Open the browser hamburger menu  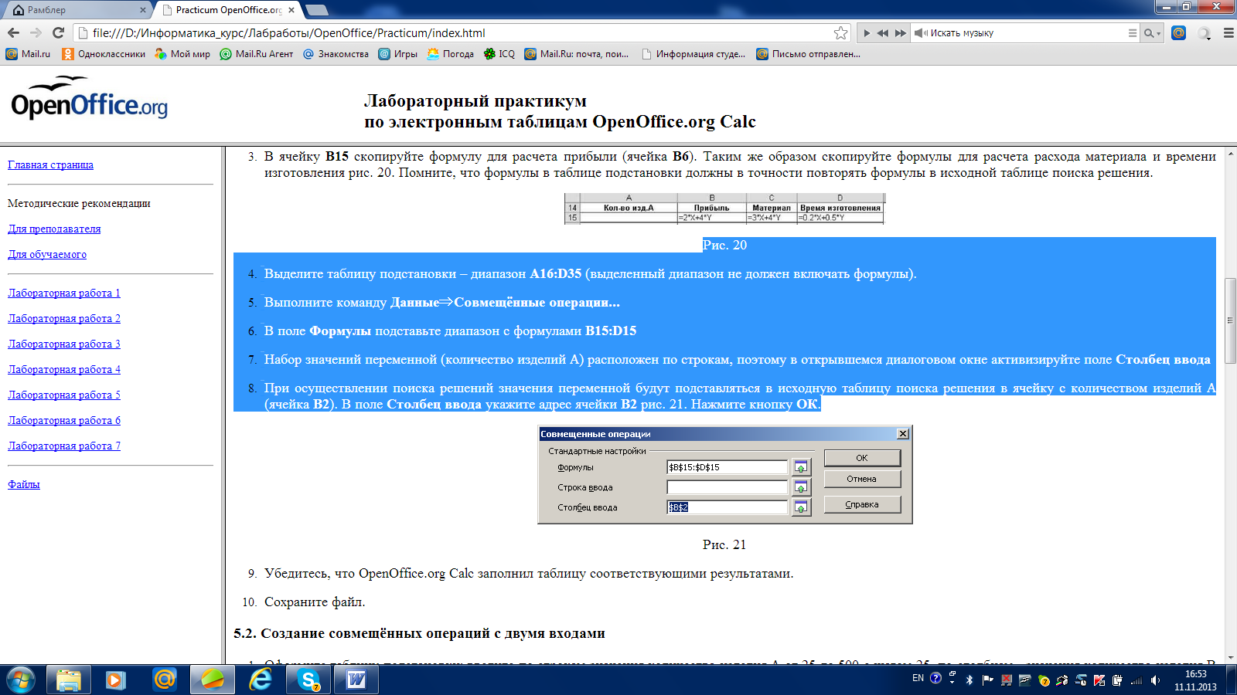(x=1228, y=33)
